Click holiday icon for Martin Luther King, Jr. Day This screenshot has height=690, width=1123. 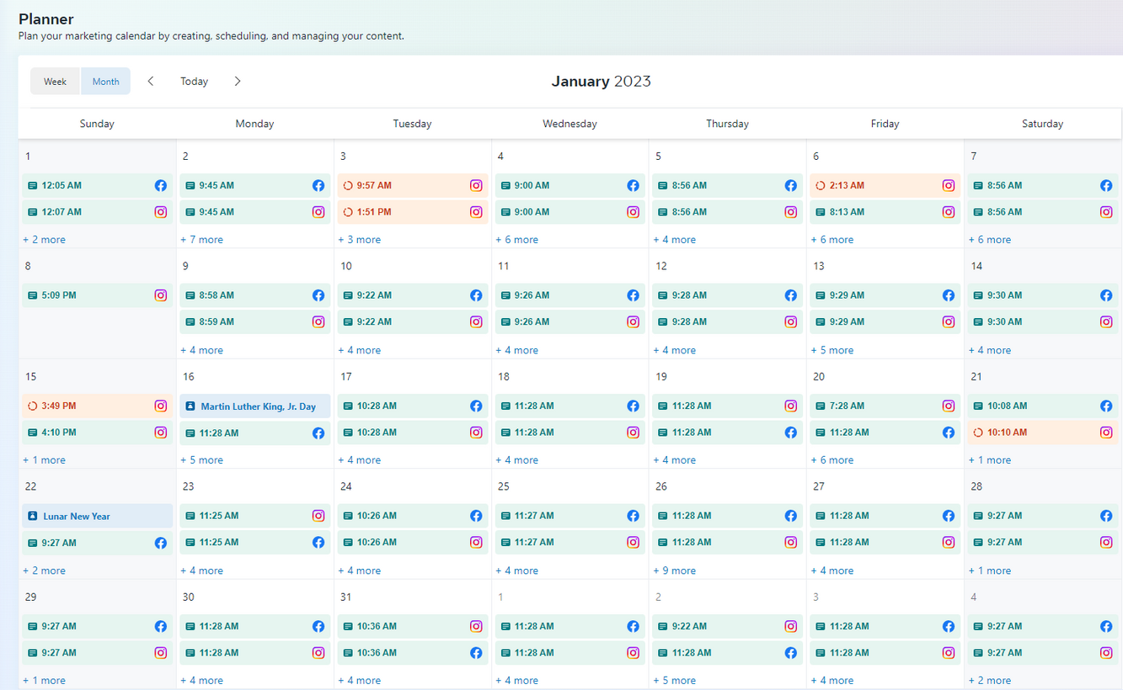[190, 406]
